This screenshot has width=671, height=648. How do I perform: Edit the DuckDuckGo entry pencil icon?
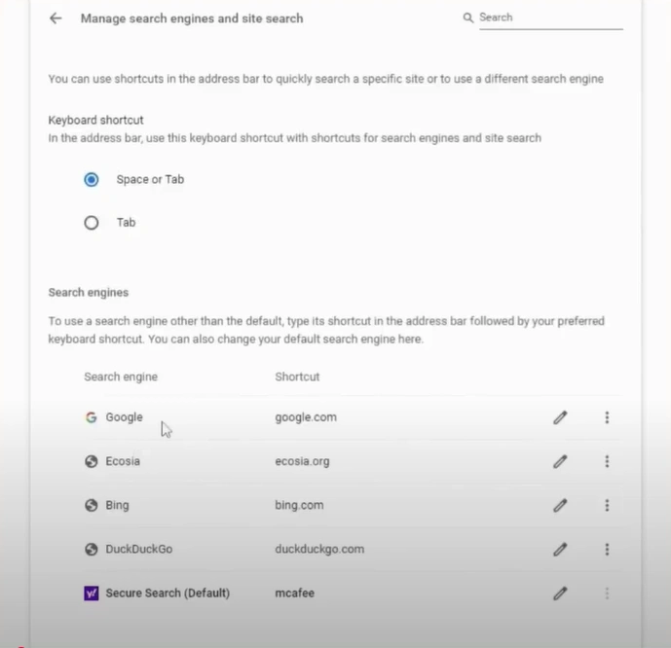560,550
